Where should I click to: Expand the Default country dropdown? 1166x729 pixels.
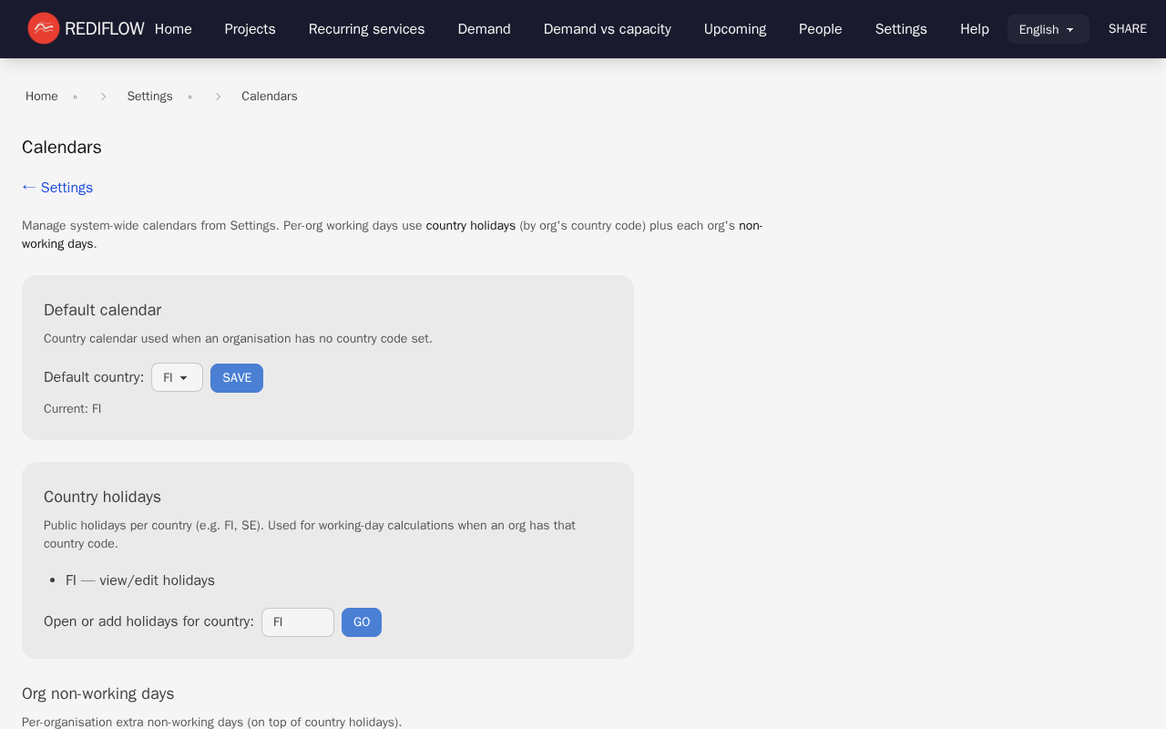point(177,376)
